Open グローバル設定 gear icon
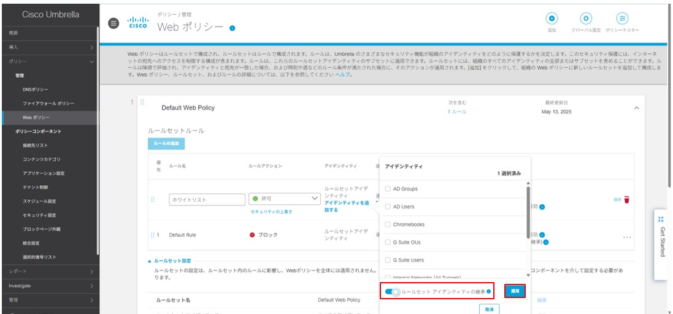The image size is (673, 314). (586, 18)
